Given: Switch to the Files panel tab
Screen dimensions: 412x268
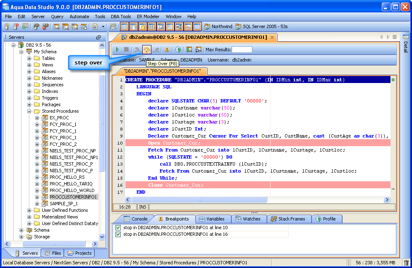Looking at the screenshot, I should click(53, 253).
